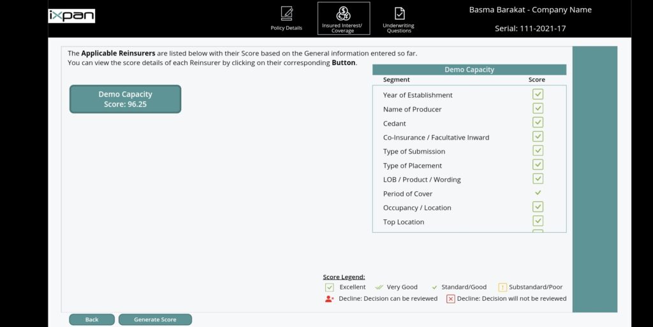This screenshot has height=327, width=653.
Task: Click the Co-Insurance / Facultative Inward segment
Action: 436,138
